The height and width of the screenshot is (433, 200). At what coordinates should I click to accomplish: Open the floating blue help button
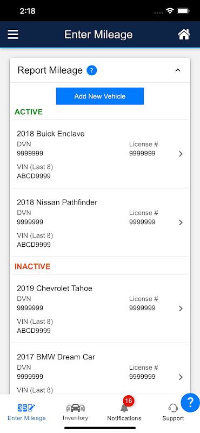coord(190,403)
